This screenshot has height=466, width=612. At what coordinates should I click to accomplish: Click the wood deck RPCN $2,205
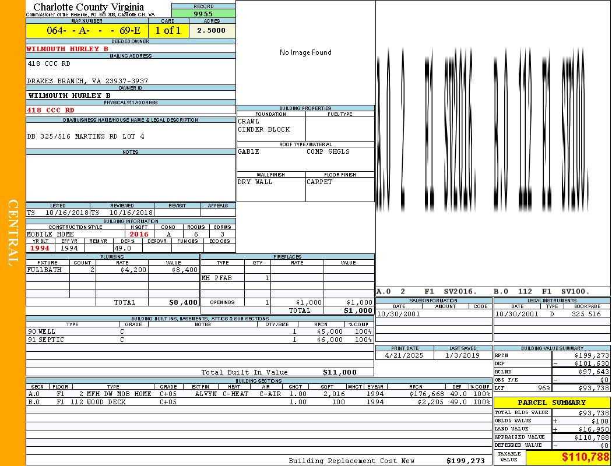[431, 402]
